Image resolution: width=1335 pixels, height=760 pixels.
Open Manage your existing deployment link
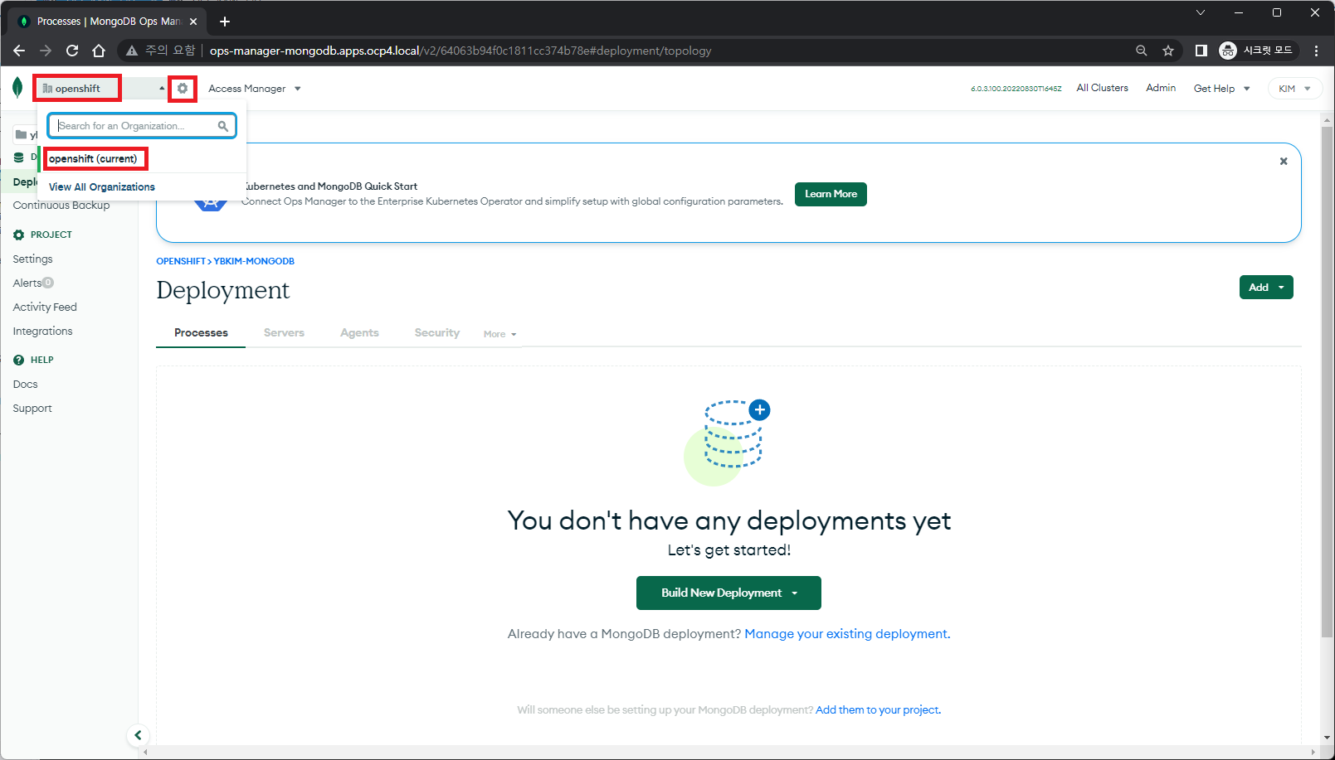click(x=847, y=634)
